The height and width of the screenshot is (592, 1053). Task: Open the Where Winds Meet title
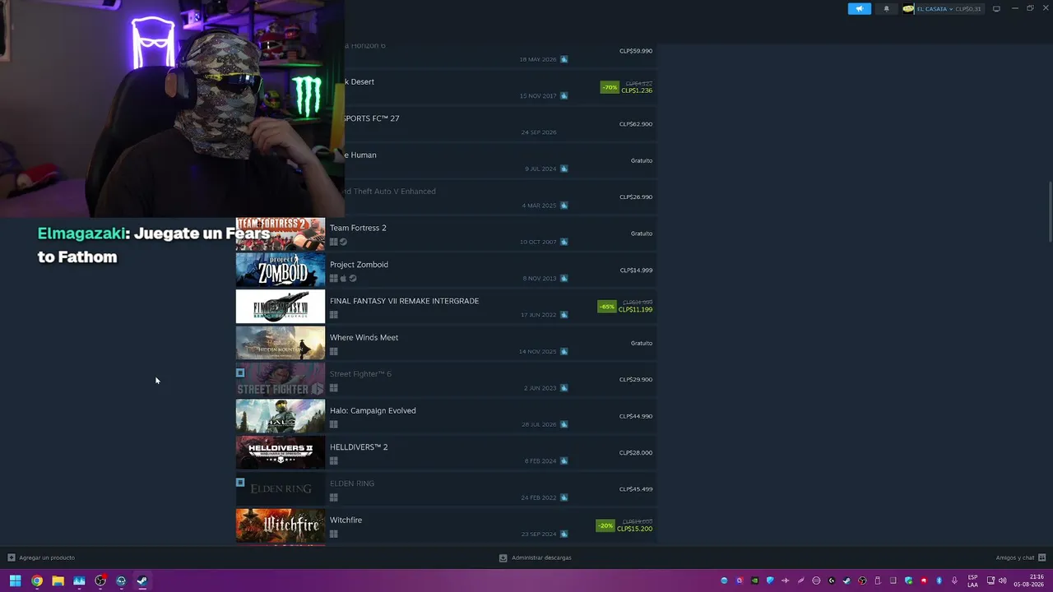[364, 338]
